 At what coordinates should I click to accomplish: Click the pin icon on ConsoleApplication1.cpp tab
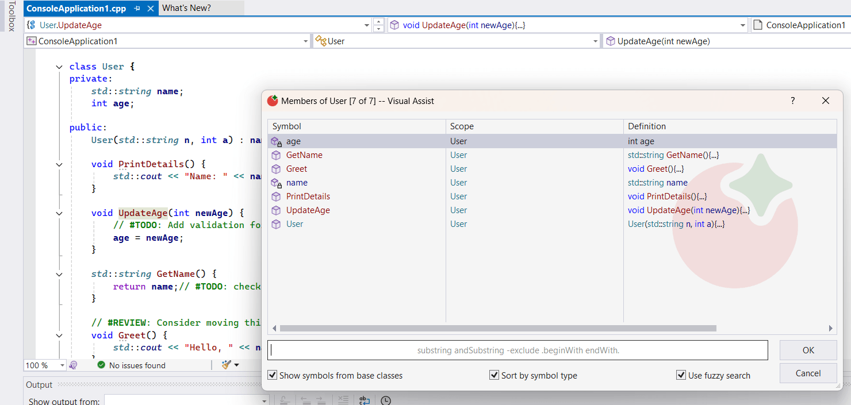(137, 9)
